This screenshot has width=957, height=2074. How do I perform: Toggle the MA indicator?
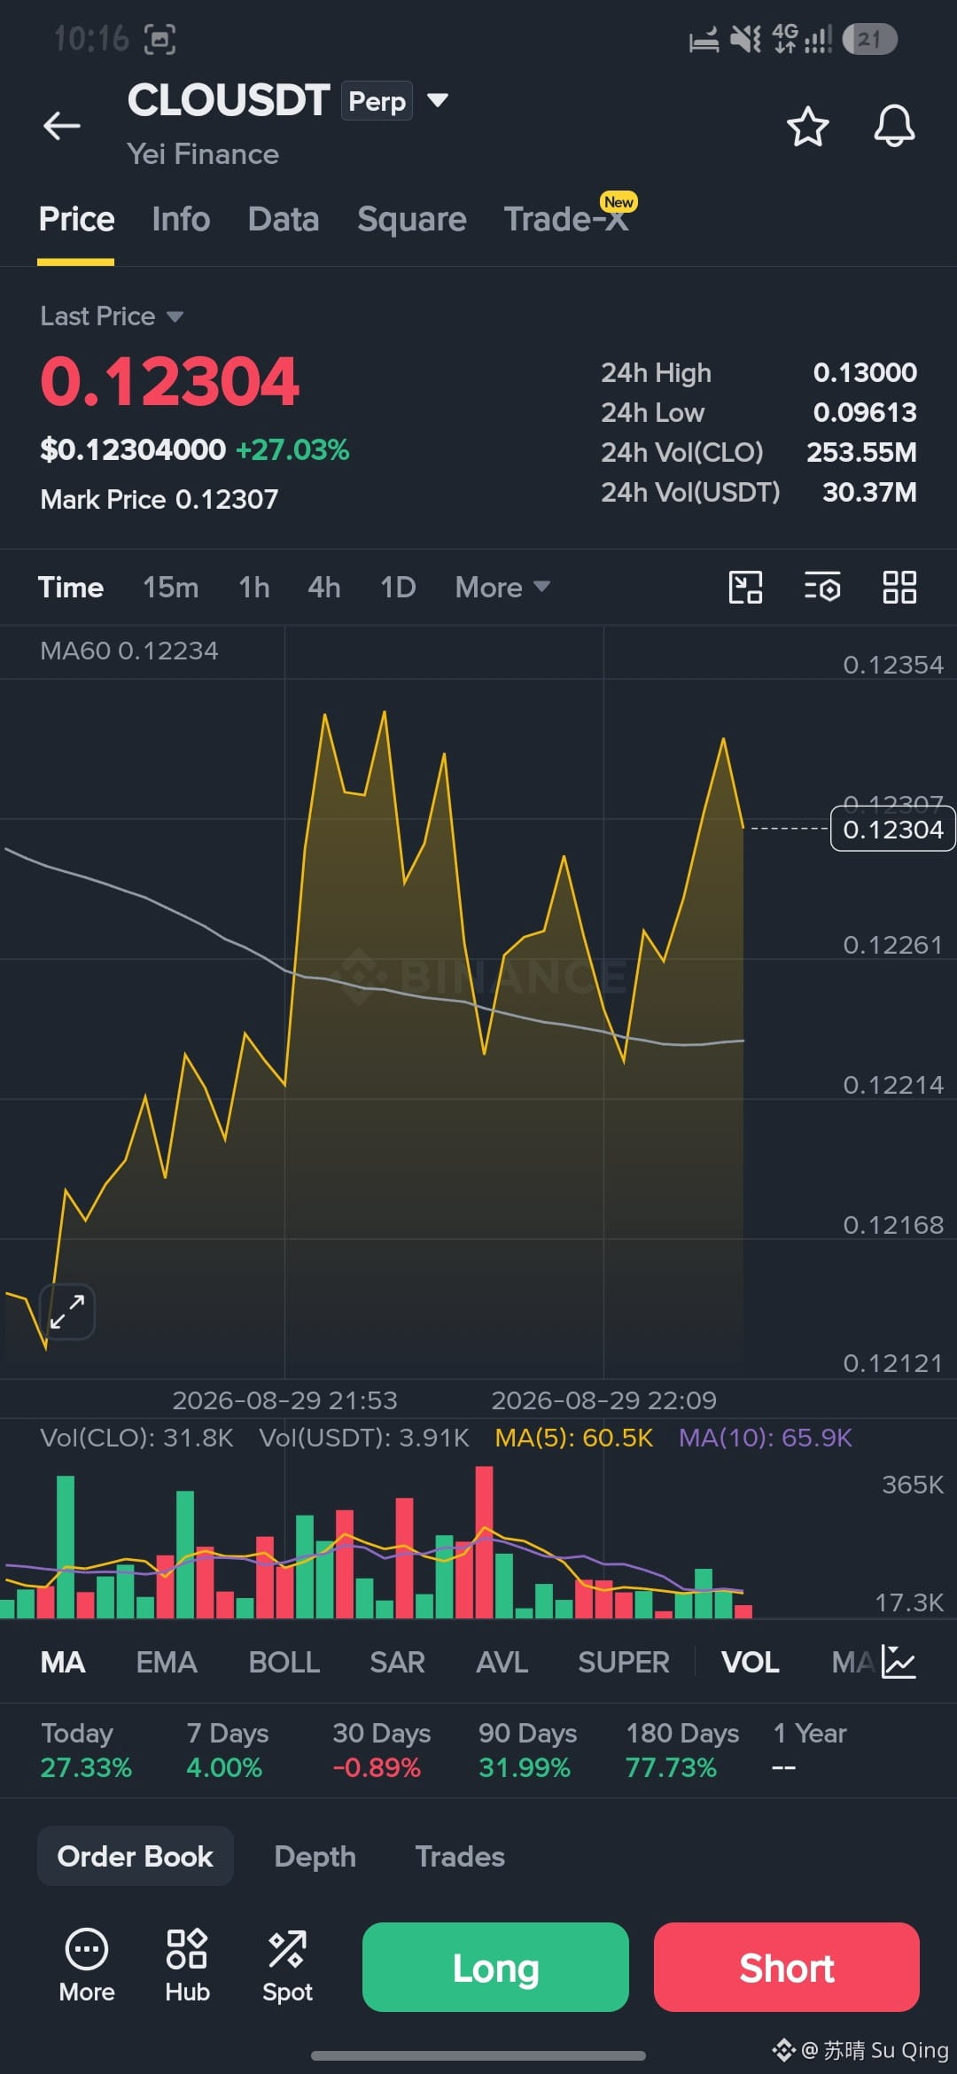[x=63, y=1663]
